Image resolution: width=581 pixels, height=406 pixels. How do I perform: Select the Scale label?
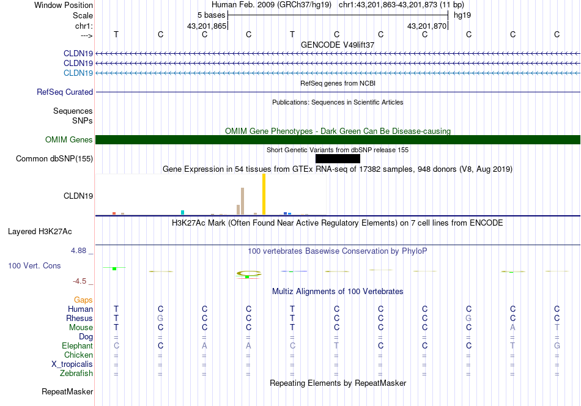click(83, 15)
